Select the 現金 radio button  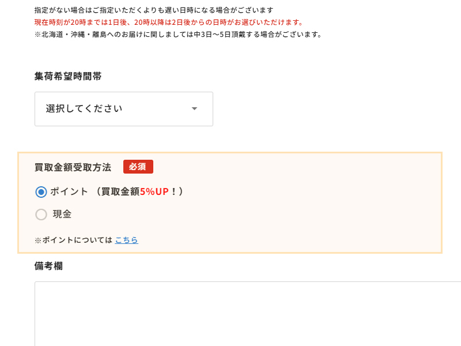41,215
